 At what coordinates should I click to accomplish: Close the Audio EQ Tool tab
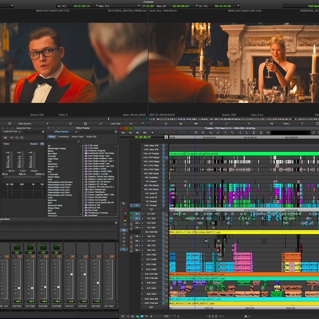[20, 132]
